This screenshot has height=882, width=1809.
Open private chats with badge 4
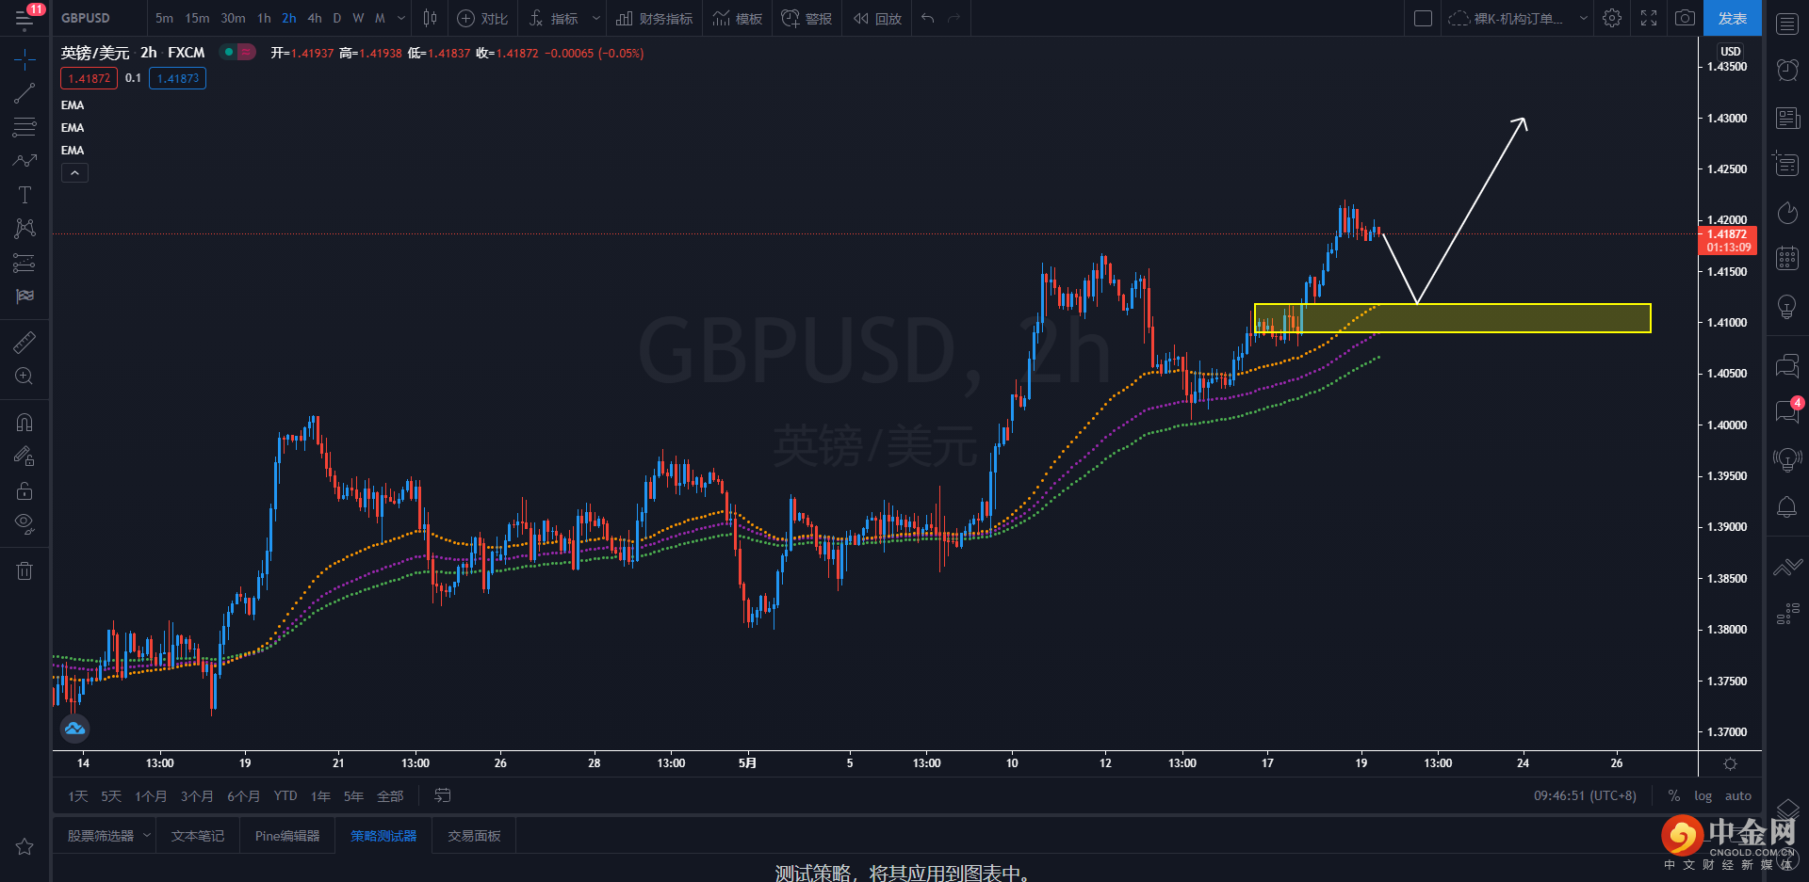(x=1787, y=411)
